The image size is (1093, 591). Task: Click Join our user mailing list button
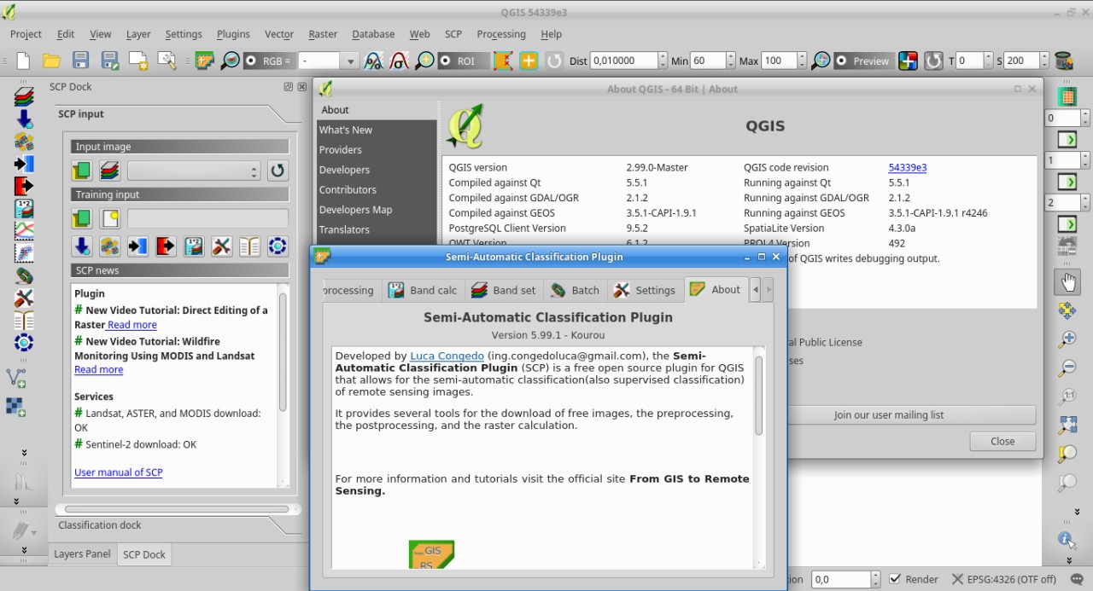coord(889,414)
